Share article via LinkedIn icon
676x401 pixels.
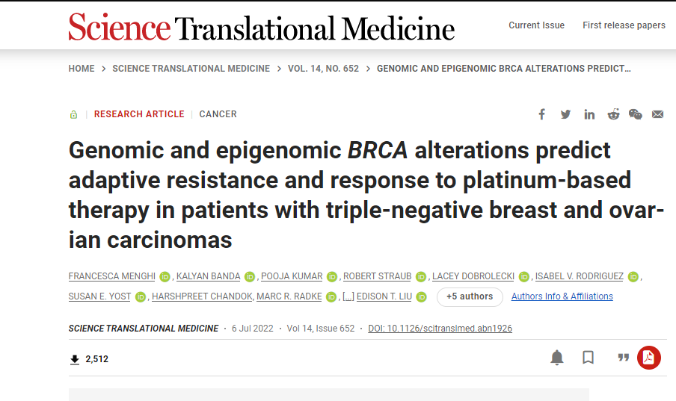(589, 114)
